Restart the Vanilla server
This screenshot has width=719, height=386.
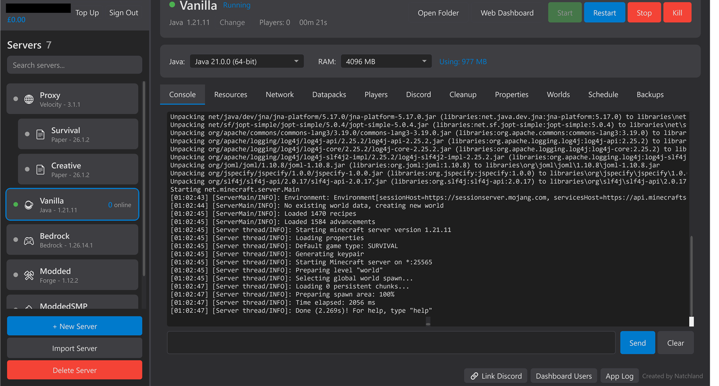[x=604, y=13]
